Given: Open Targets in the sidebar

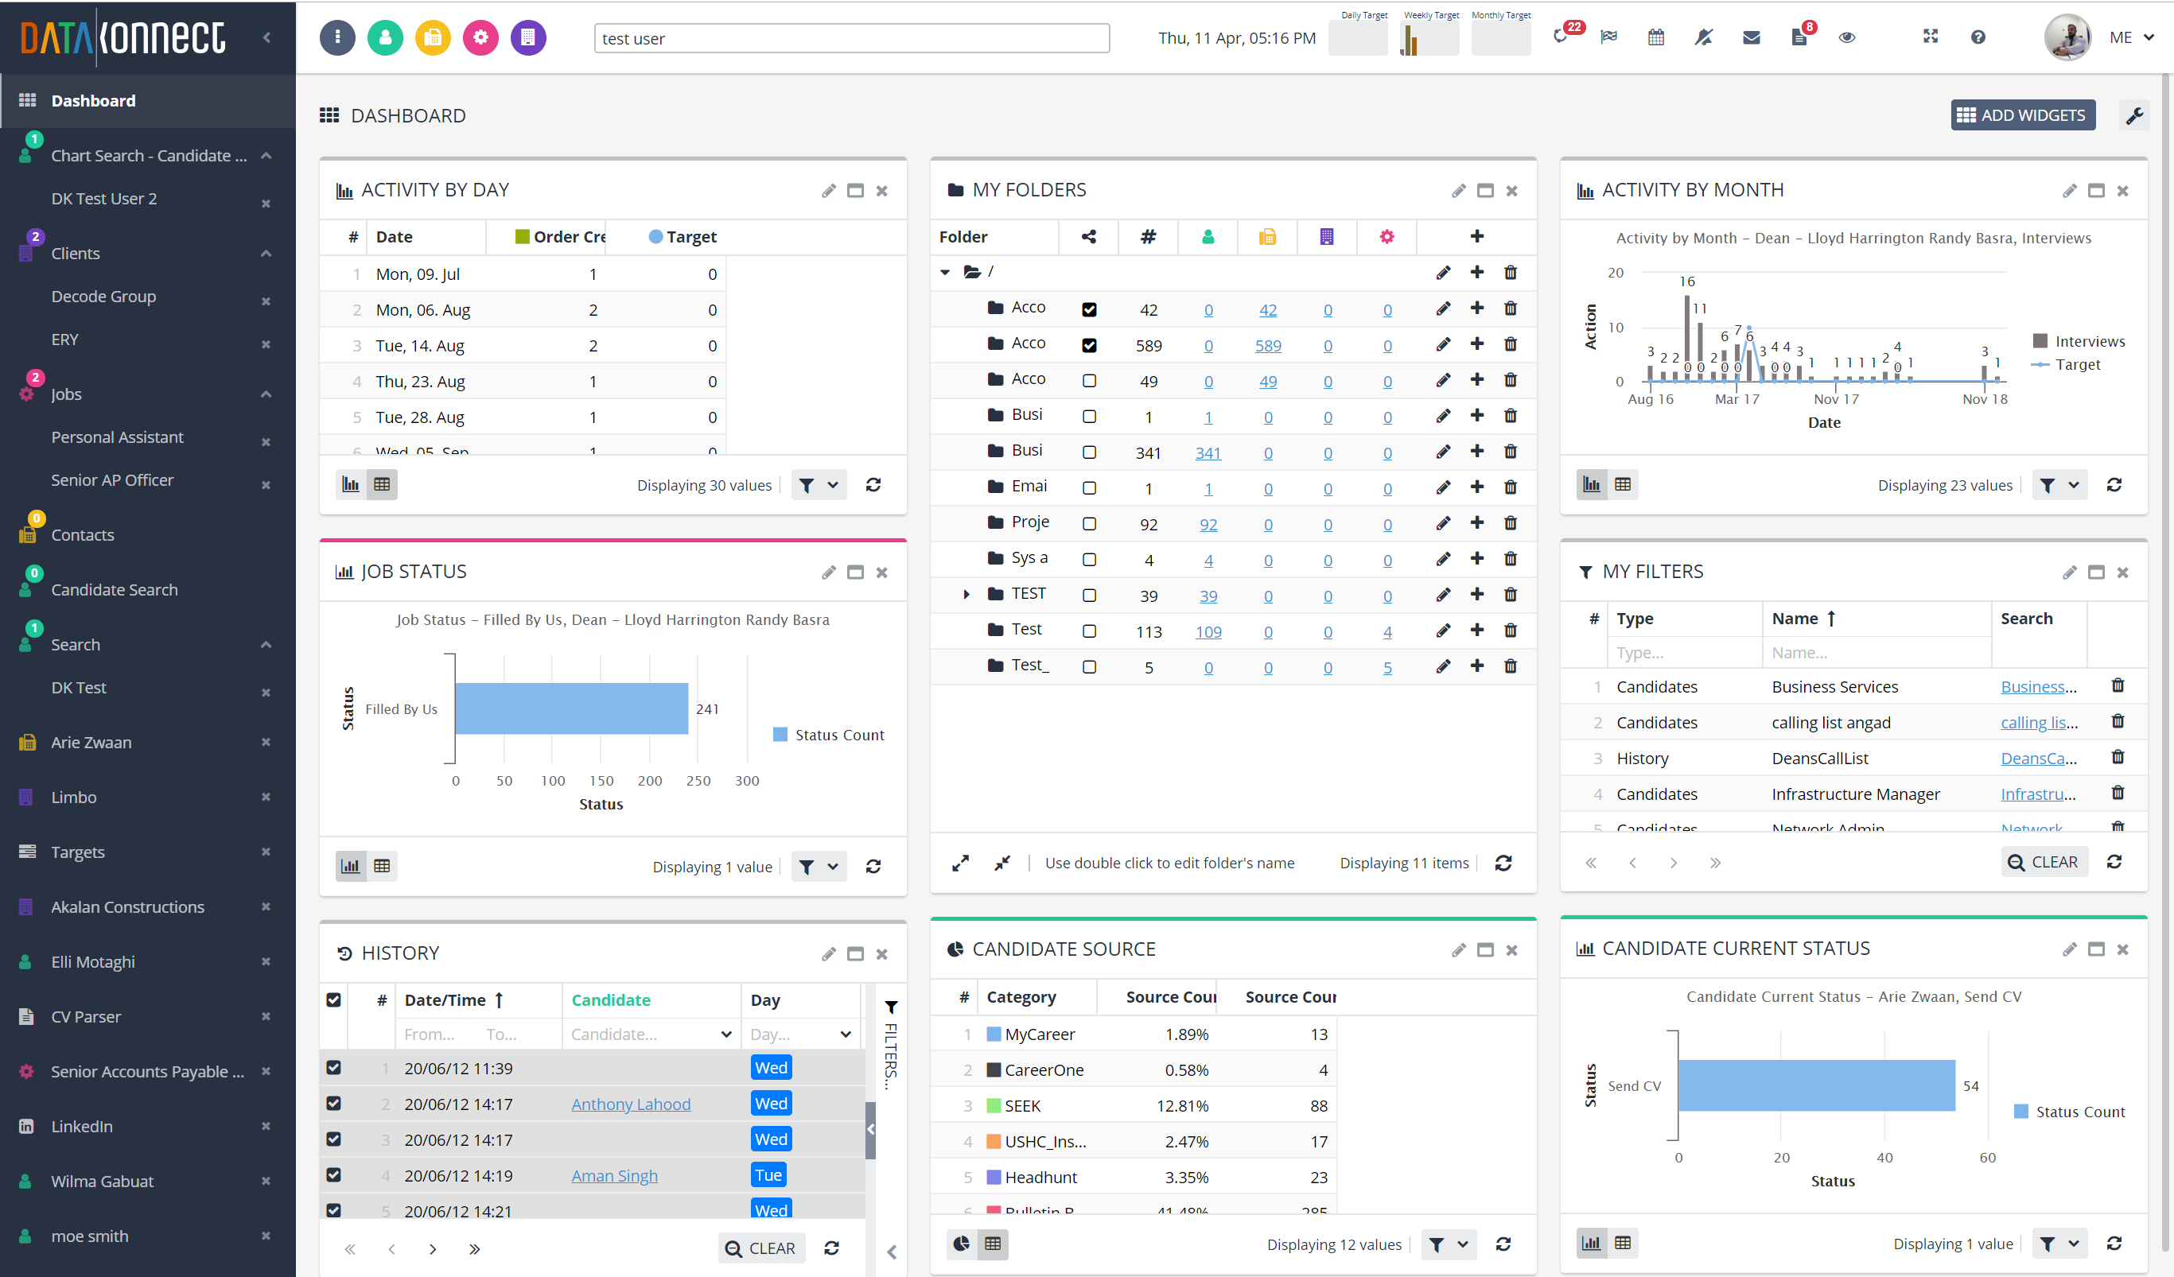Looking at the screenshot, I should coord(78,852).
